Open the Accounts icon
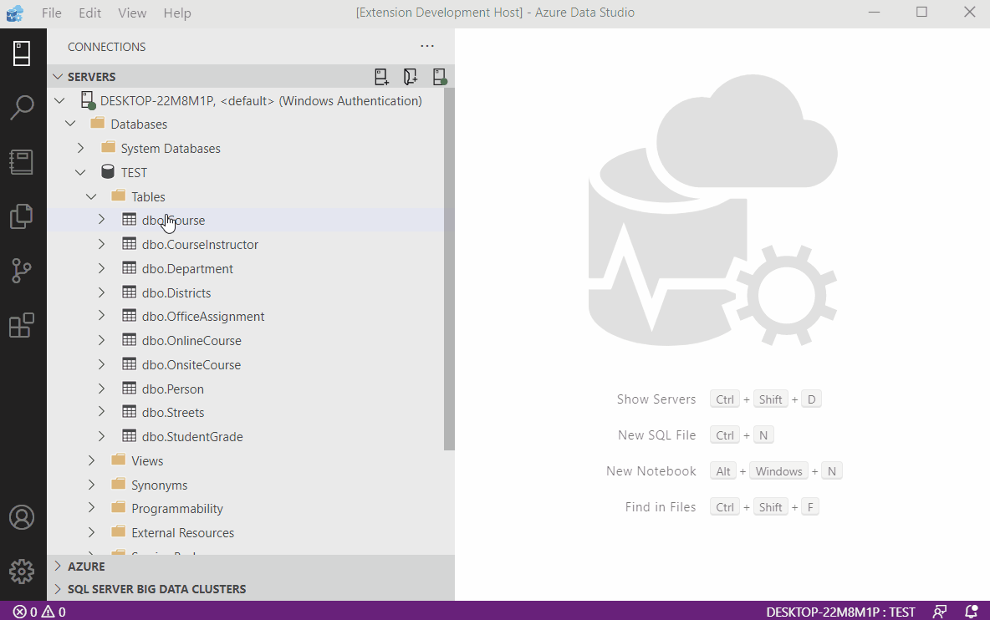The width and height of the screenshot is (990, 620). 22,517
